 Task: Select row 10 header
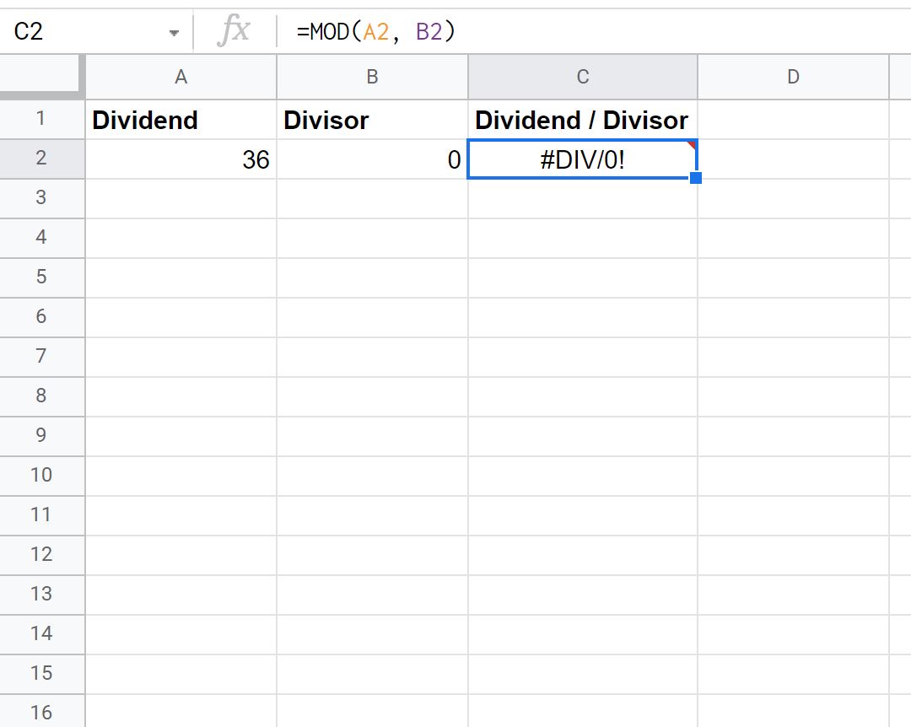[x=40, y=475]
